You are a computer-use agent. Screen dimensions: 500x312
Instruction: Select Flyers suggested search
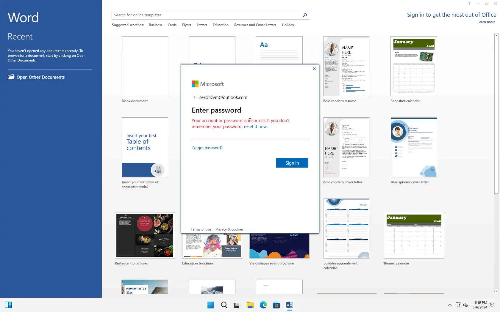pos(187,25)
